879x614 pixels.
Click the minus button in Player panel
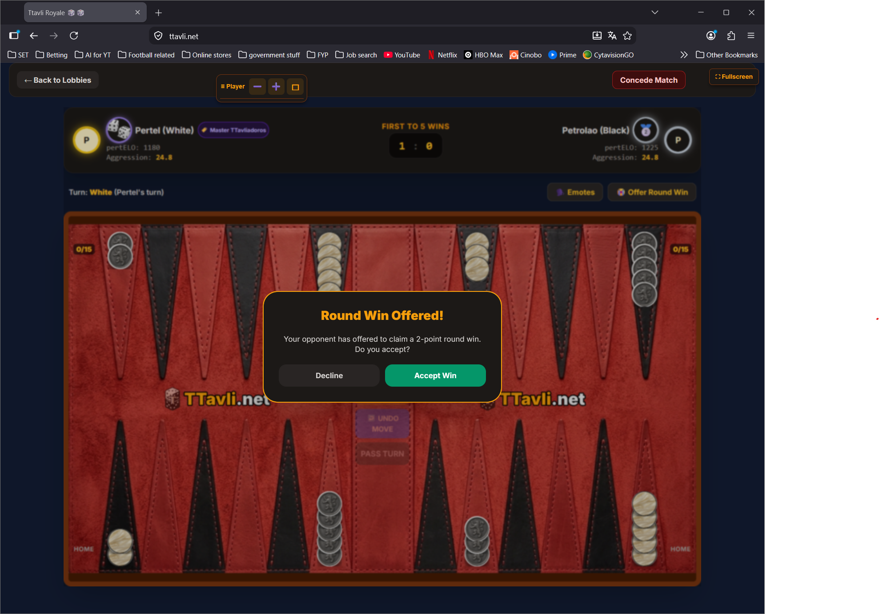coord(257,86)
